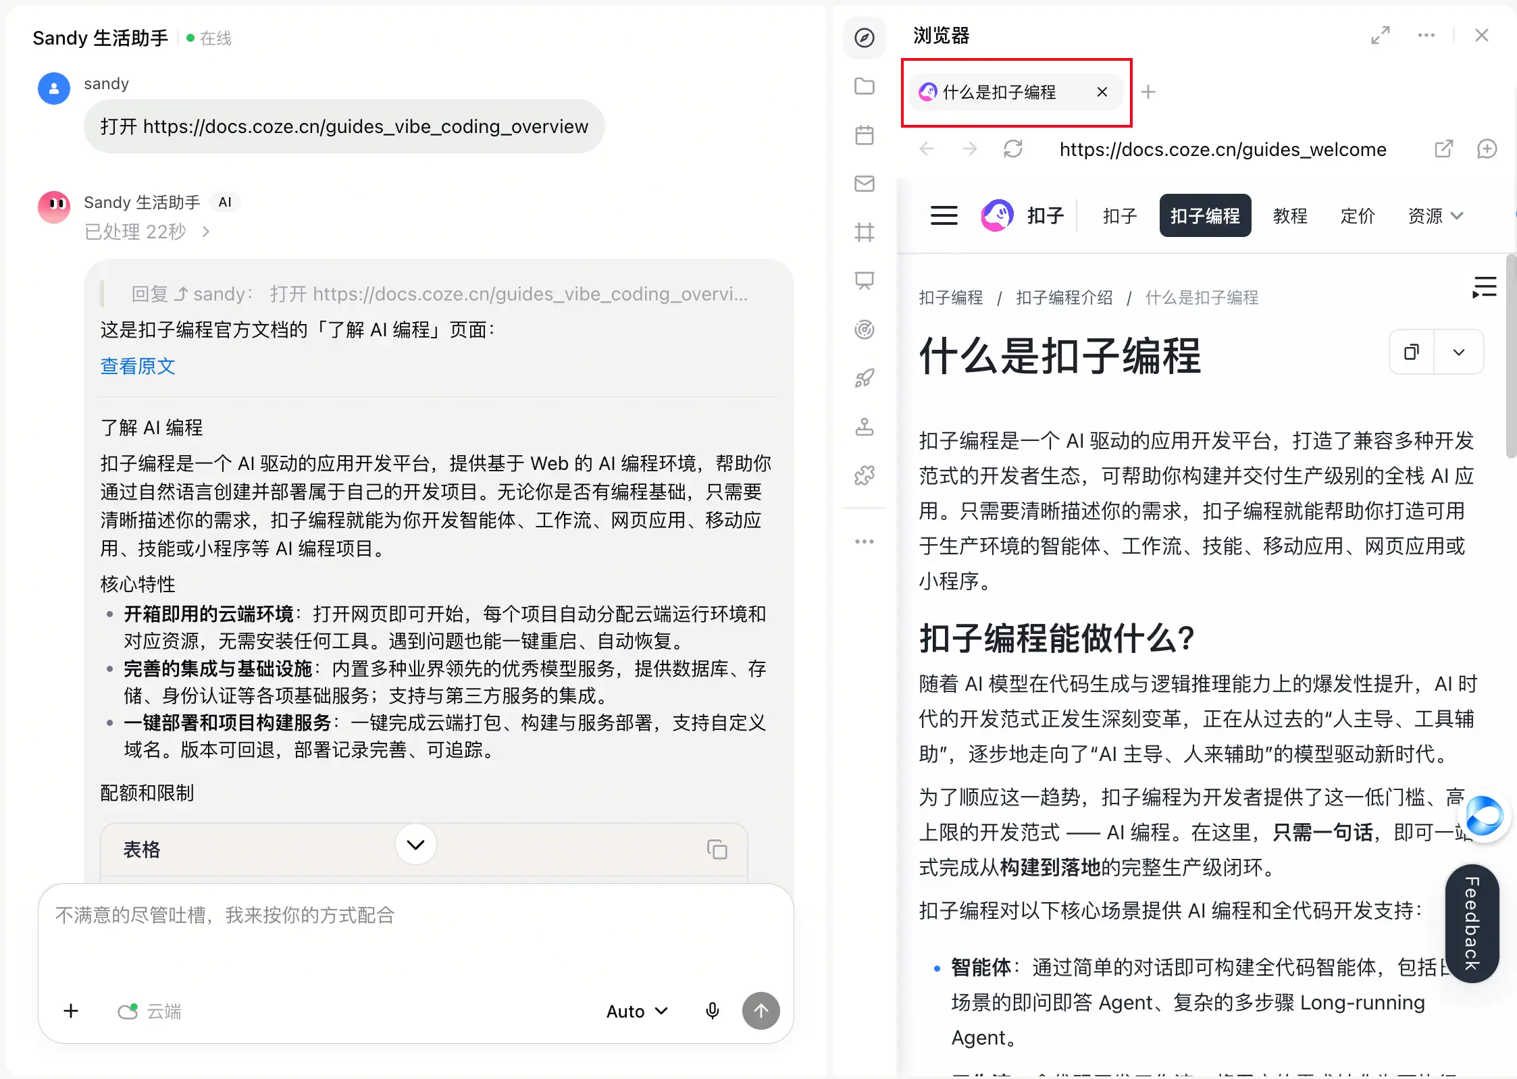The height and width of the screenshot is (1079, 1517).
Task: Click the 什么是扣子编程 page heading
Action: click(x=1060, y=355)
